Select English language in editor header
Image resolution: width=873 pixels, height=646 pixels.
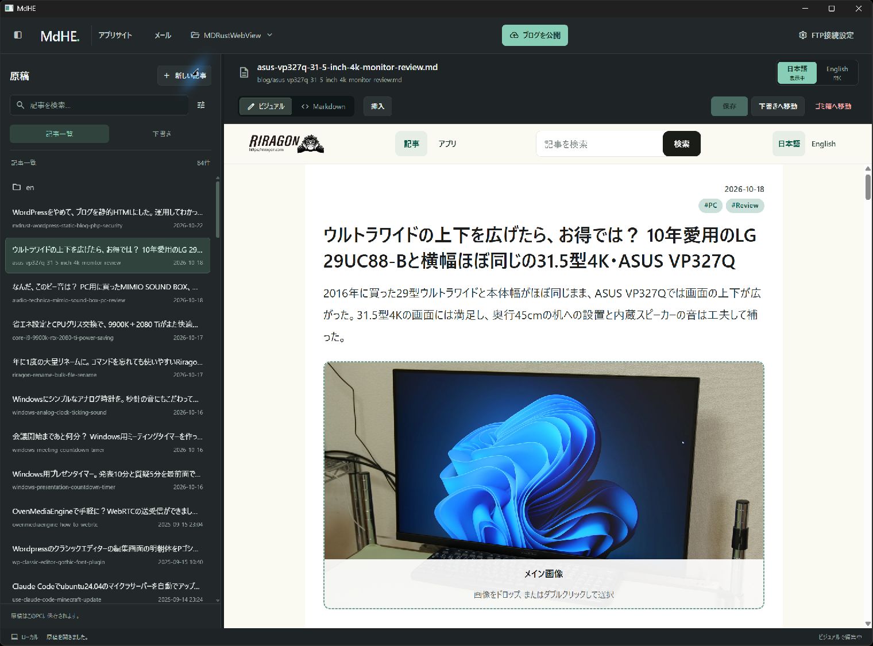click(x=837, y=73)
